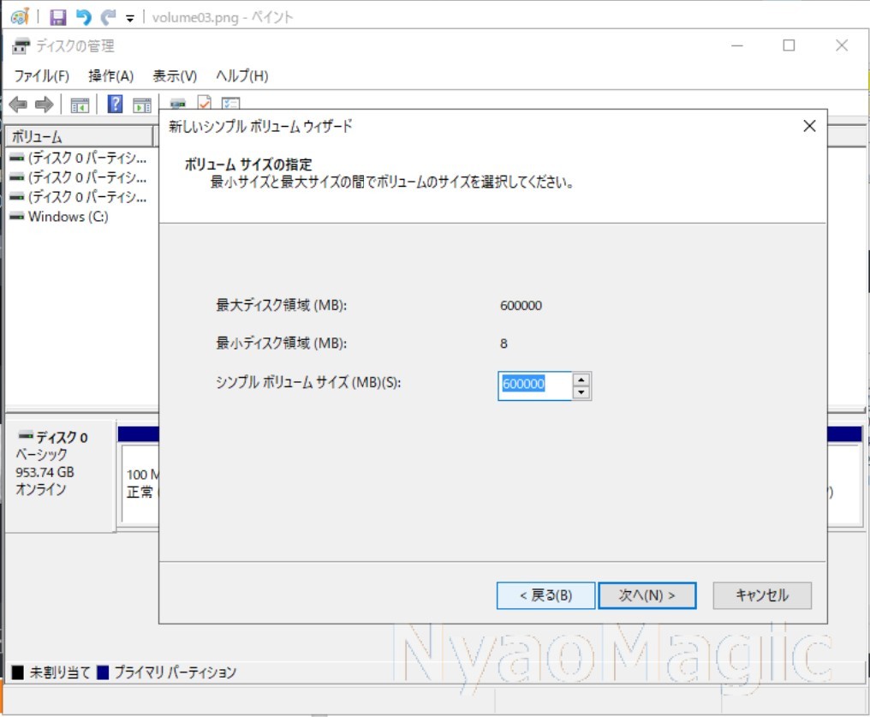This screenshot has height=717, width=870.
Task: Close the Disk Management window
Action: coord(842,46)
